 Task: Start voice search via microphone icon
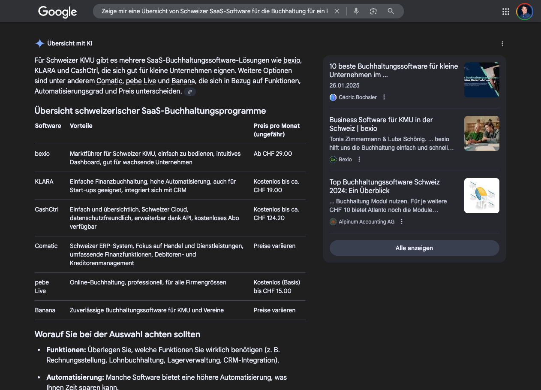(x=356, y=11)
